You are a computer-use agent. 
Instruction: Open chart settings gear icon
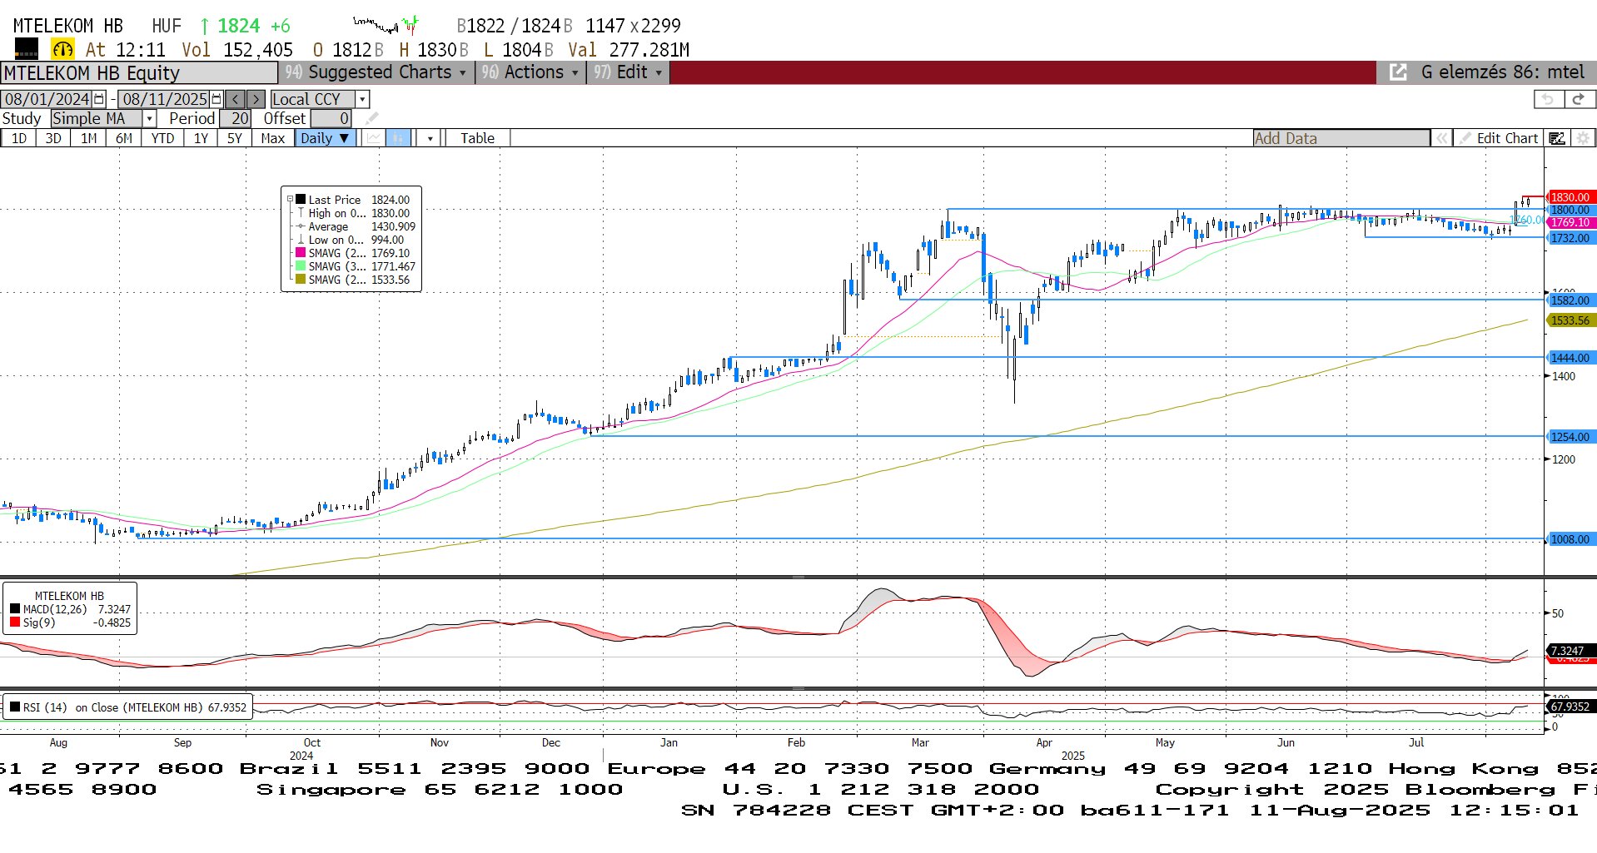pyautogui.click(x=1583, y=138)
